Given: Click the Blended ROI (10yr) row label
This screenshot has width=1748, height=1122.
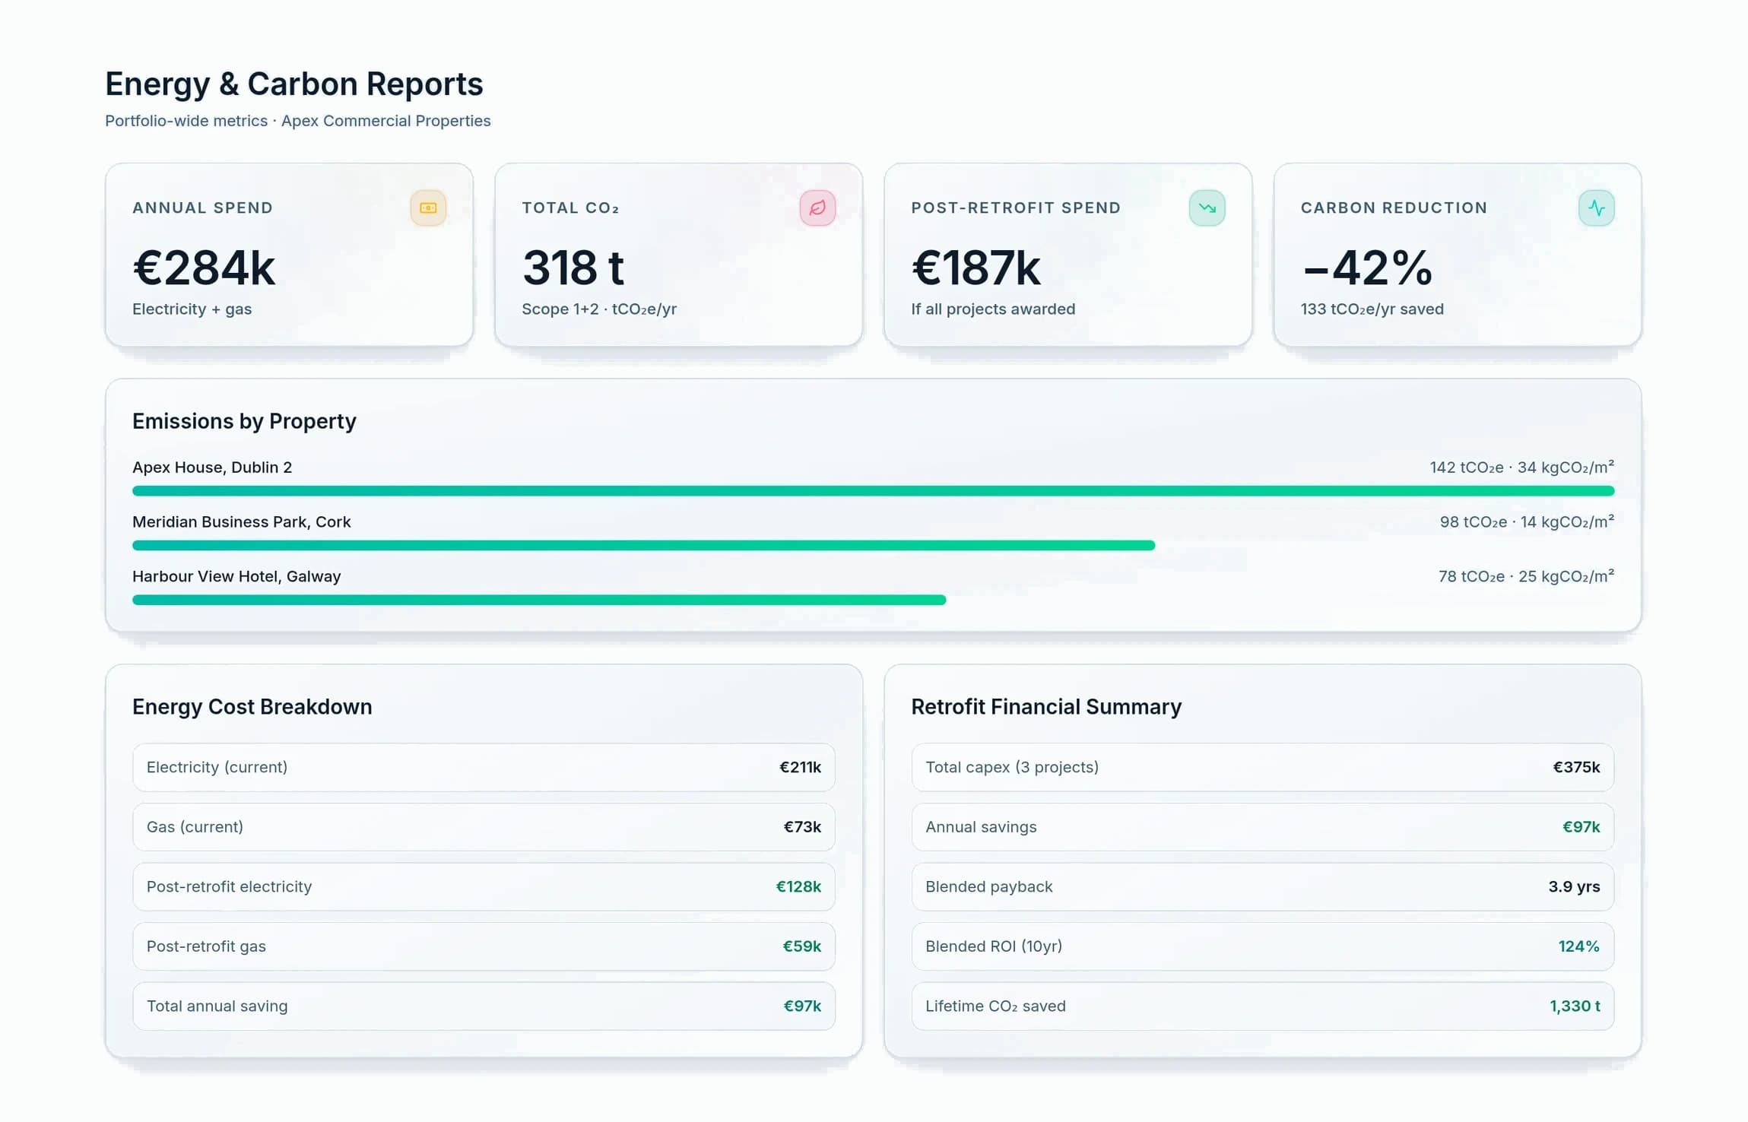Looking at the screenshot, I should (x=993, y=947).
